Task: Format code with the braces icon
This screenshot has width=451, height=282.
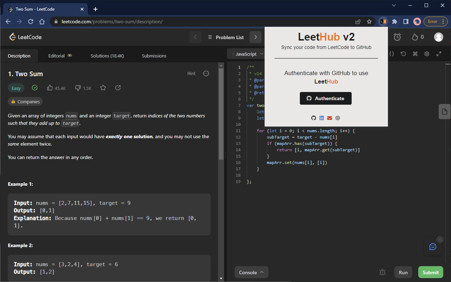Action: click(391, 54)
